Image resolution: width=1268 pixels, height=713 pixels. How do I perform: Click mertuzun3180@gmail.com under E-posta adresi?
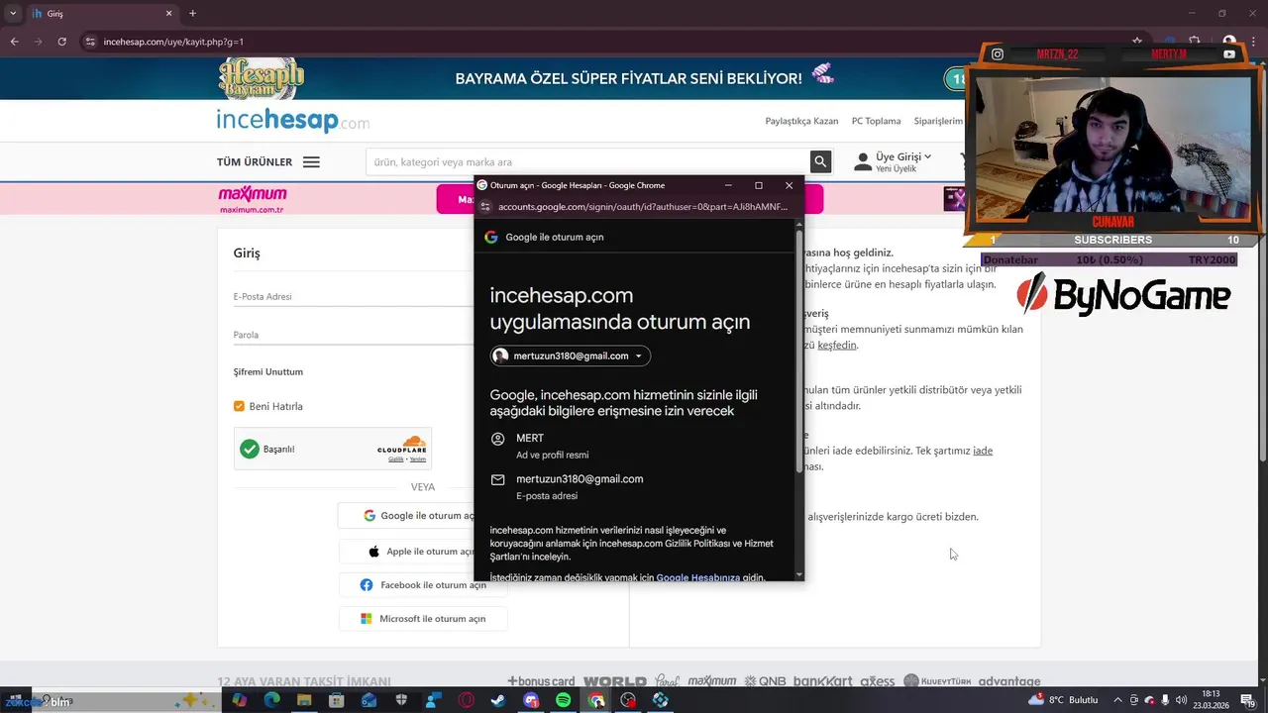pyautogui.click(x=580, y=478)
